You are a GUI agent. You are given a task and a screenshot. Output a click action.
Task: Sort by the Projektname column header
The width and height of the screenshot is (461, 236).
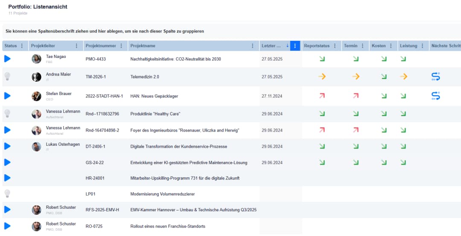143,46
